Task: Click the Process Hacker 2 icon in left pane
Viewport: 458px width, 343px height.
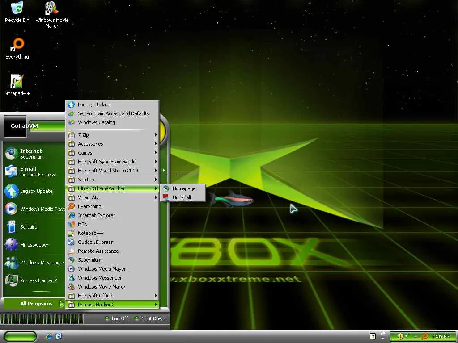Action: [11, 280]
